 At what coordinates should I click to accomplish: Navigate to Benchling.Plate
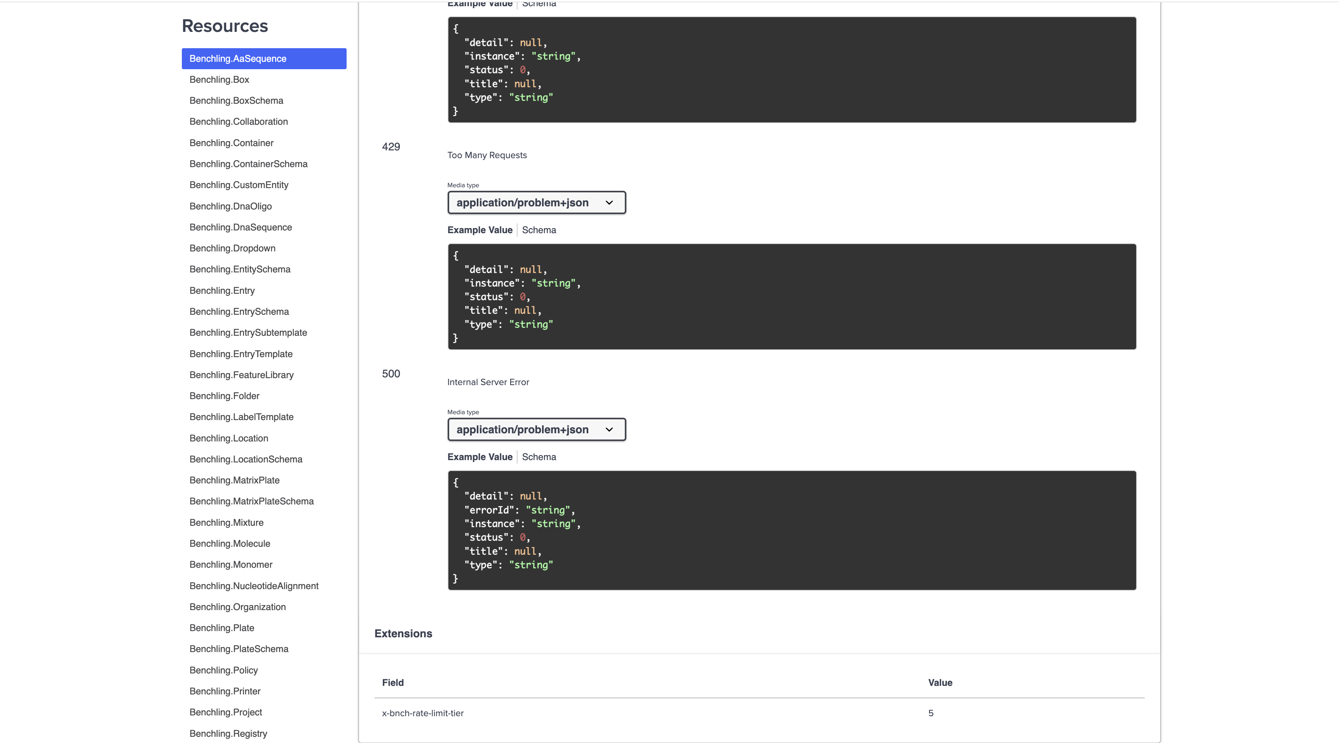(222, 628)
